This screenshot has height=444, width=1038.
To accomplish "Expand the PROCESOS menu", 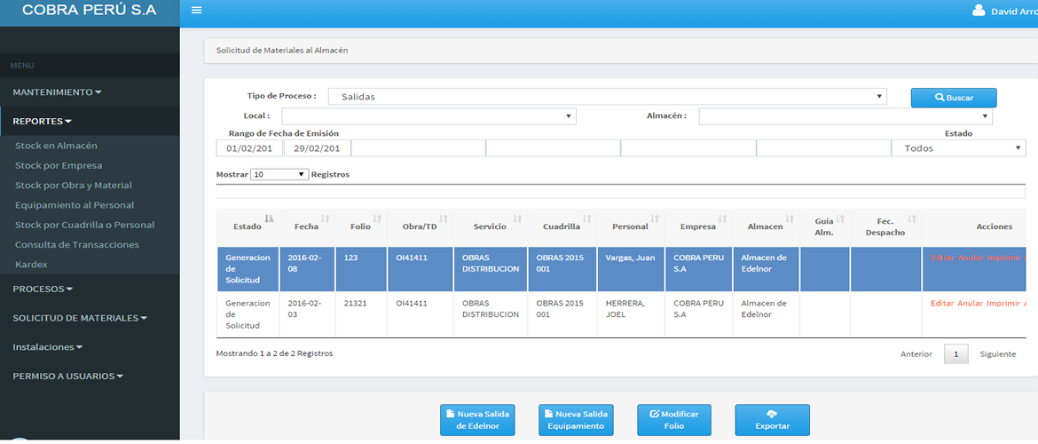I will click(43, 289).
